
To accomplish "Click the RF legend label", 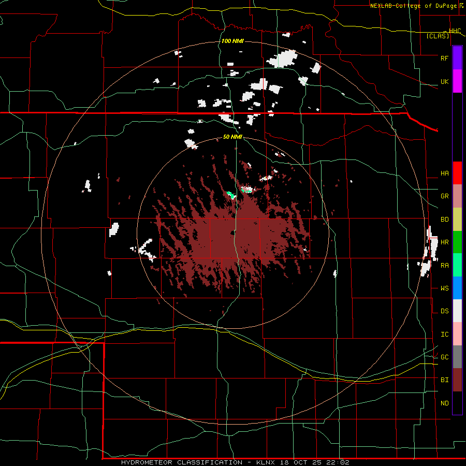I will 444,58.
